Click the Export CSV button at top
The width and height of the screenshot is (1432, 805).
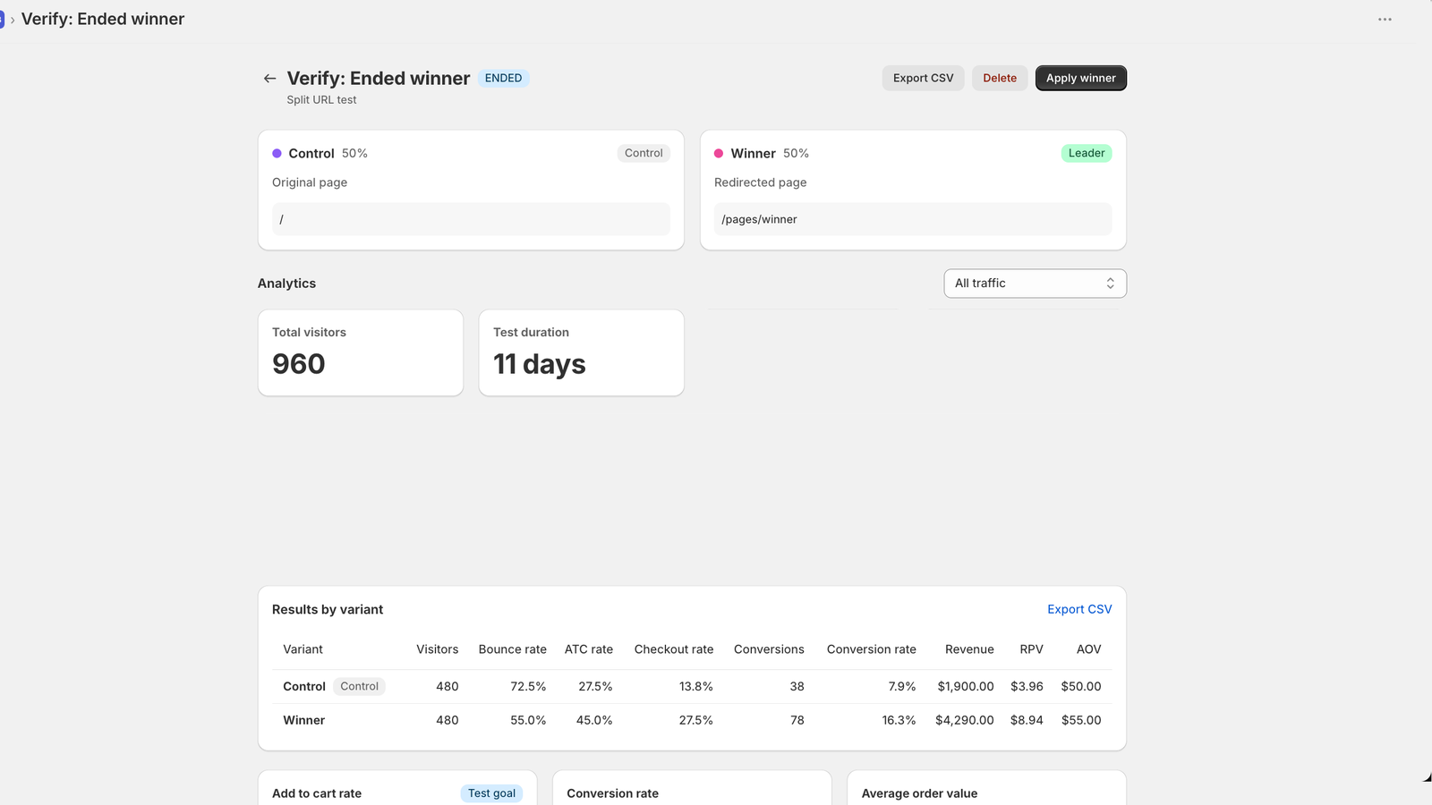[923, 79]
